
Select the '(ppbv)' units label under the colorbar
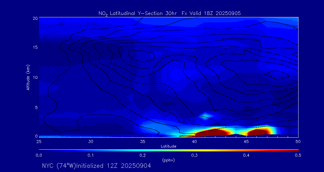169,160
